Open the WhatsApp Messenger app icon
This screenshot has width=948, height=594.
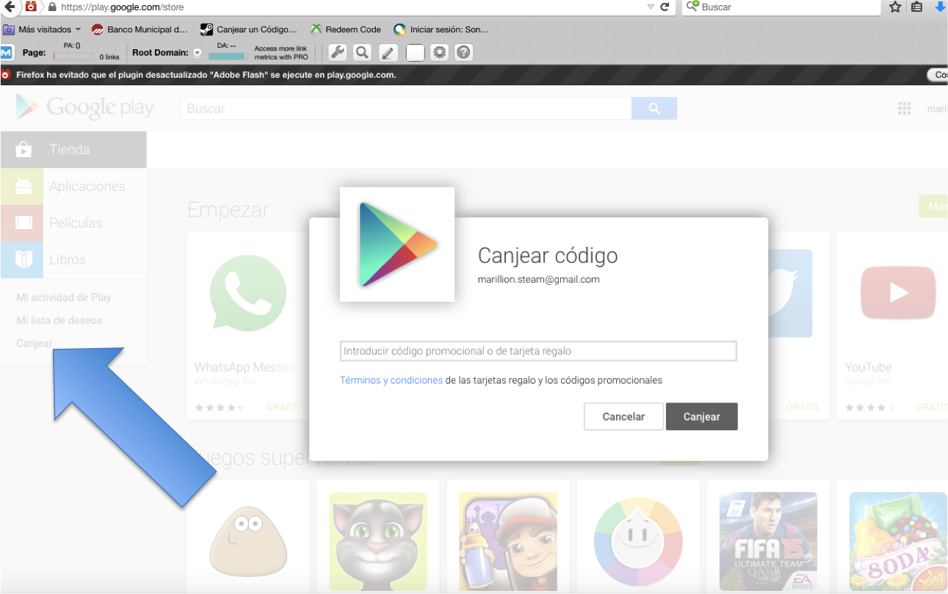click(248, 294)
